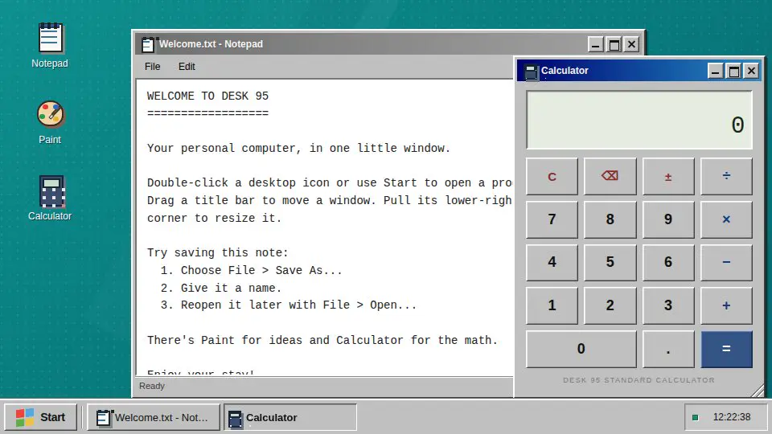This screenshot has width=772, height=434.
Task: Open the Notepad desktop icon
Action: [50, 46]
